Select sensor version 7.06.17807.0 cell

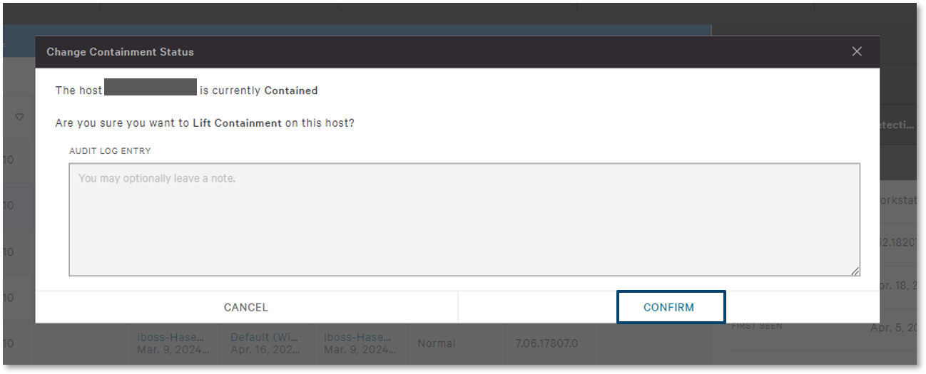point(546,343)
